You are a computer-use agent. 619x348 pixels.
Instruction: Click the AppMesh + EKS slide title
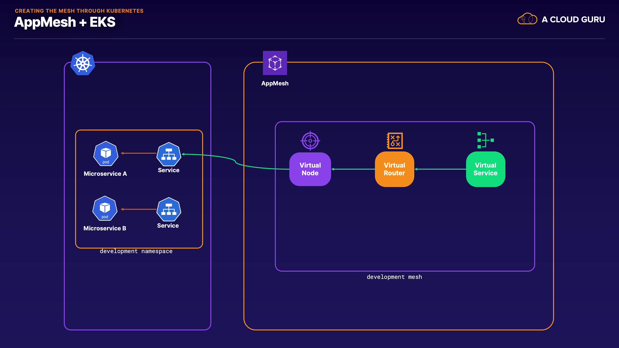pyautogui.click(x=65, y=22)
